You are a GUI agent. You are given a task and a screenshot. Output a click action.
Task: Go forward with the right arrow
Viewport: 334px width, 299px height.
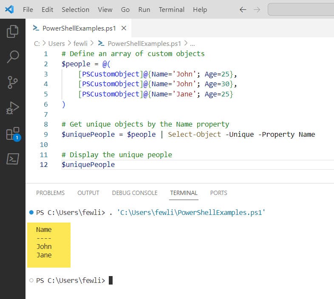(x=257, y=10)
